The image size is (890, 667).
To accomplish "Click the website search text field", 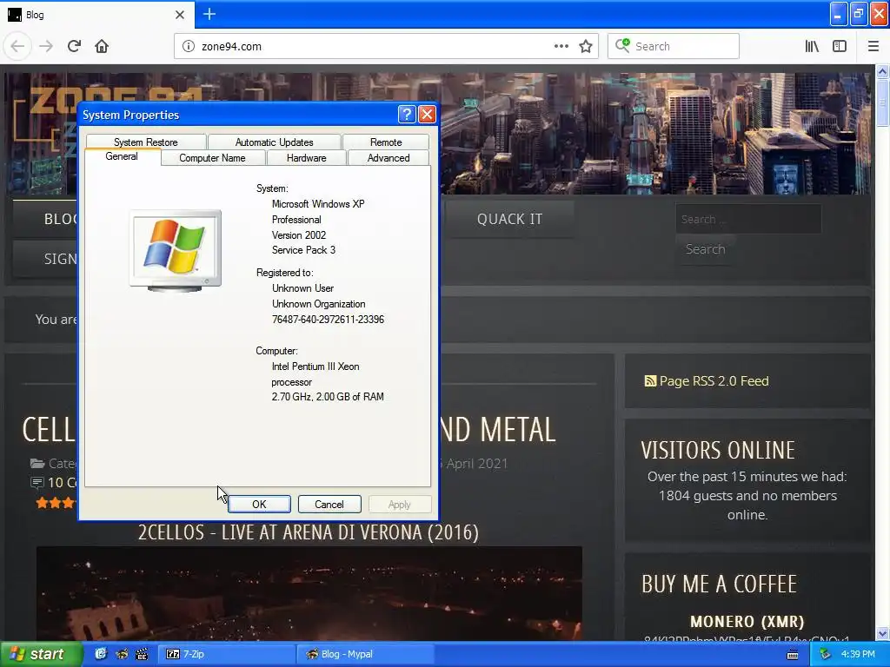I will coord(748,219).
